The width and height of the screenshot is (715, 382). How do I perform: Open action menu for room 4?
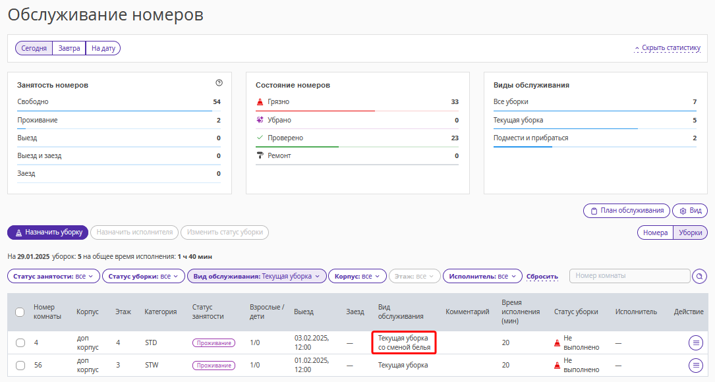695,342
